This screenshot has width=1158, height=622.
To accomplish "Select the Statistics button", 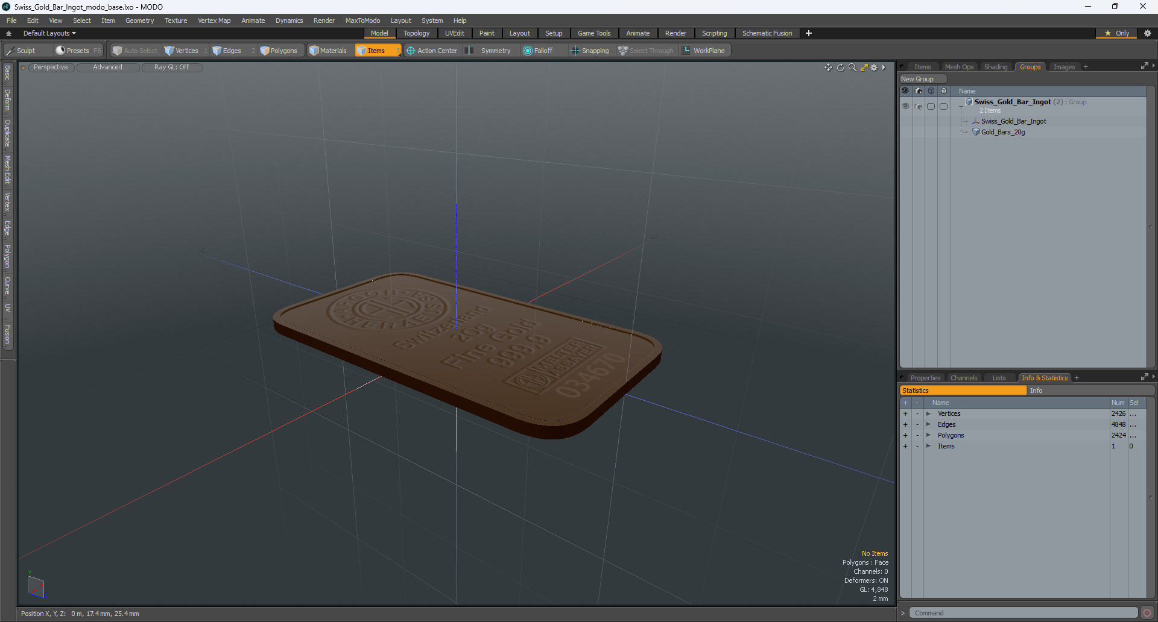I will point(963,391).
